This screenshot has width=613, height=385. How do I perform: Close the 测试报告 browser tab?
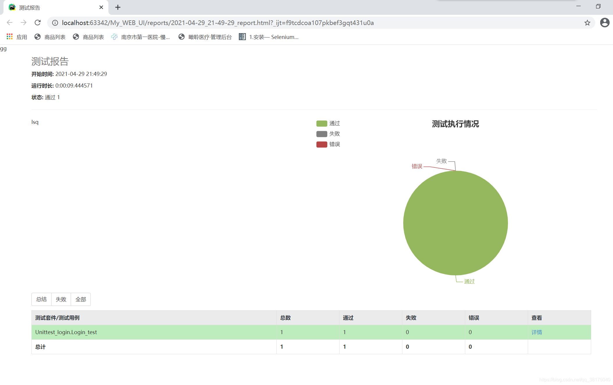pyautogui.click(x=101, y=7)
